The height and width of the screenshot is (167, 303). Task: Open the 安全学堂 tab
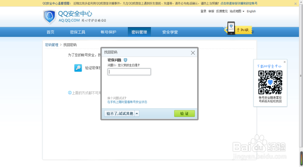[x=170, y=32]
